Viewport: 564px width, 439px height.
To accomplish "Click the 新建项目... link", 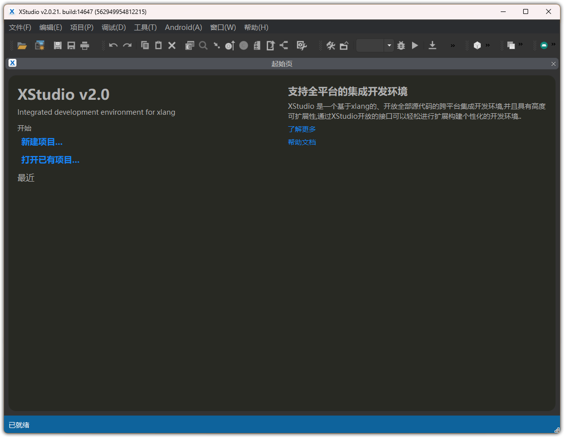I will pos(42,142).
